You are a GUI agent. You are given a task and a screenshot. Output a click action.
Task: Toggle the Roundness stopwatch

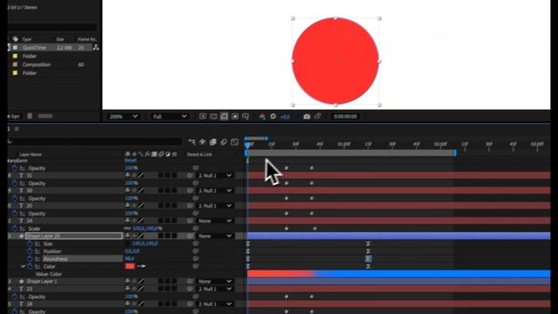click(x=31, y=259)
